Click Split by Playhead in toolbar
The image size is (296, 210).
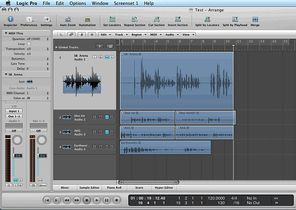coord(234,19)
